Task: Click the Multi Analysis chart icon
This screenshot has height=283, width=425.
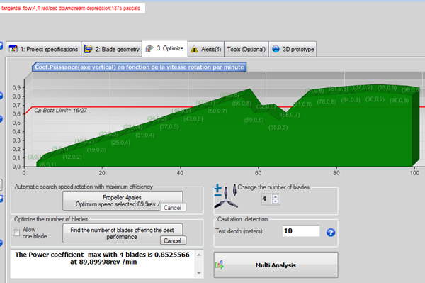Action: (220, 265)
